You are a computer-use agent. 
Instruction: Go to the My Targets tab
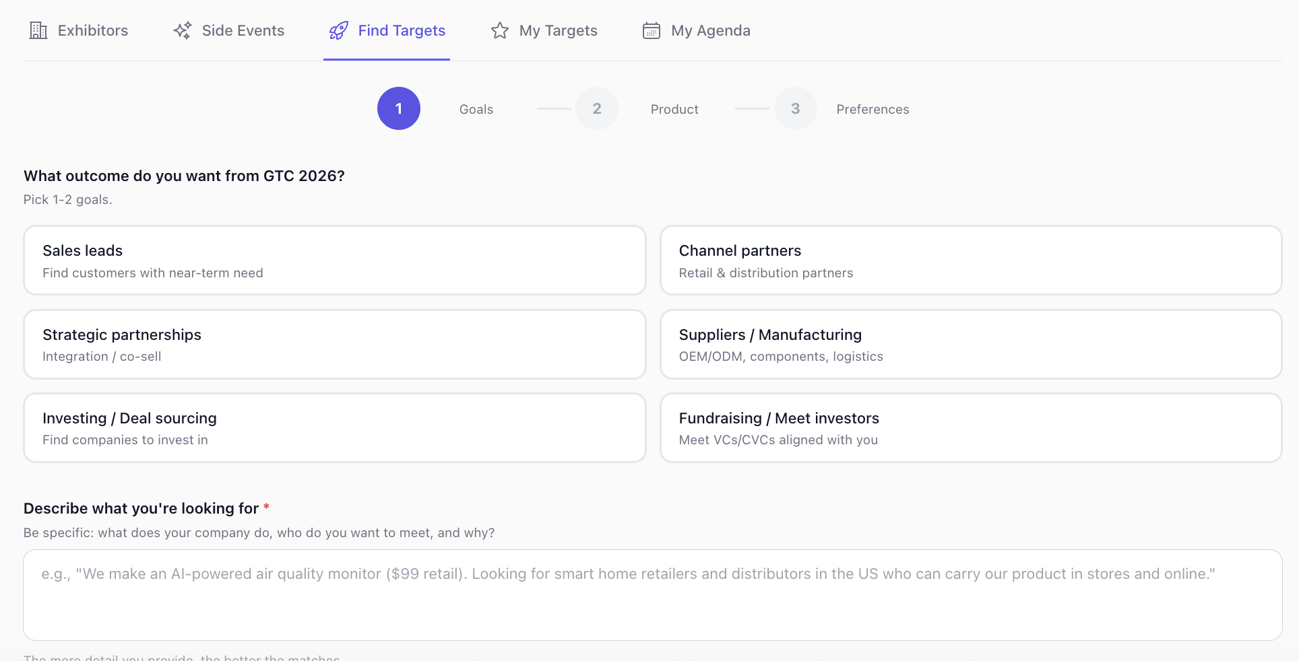pyautogui.click(x=558, y=30)
